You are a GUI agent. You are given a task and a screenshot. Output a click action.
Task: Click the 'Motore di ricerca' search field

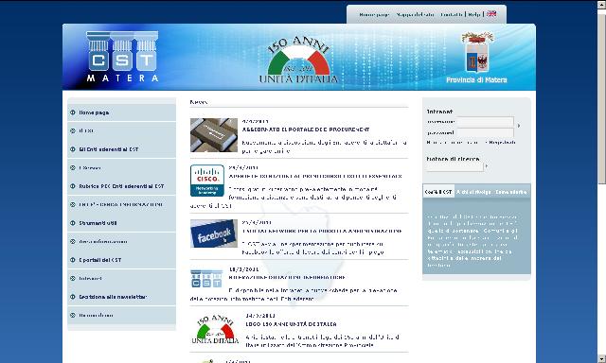coord(454,166)
